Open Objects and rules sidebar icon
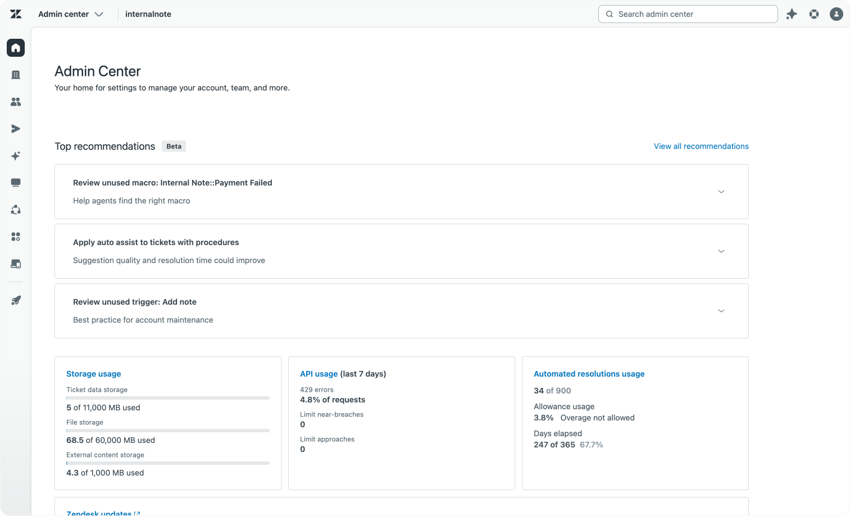This screenshot has height=516, width=850. 16,210
